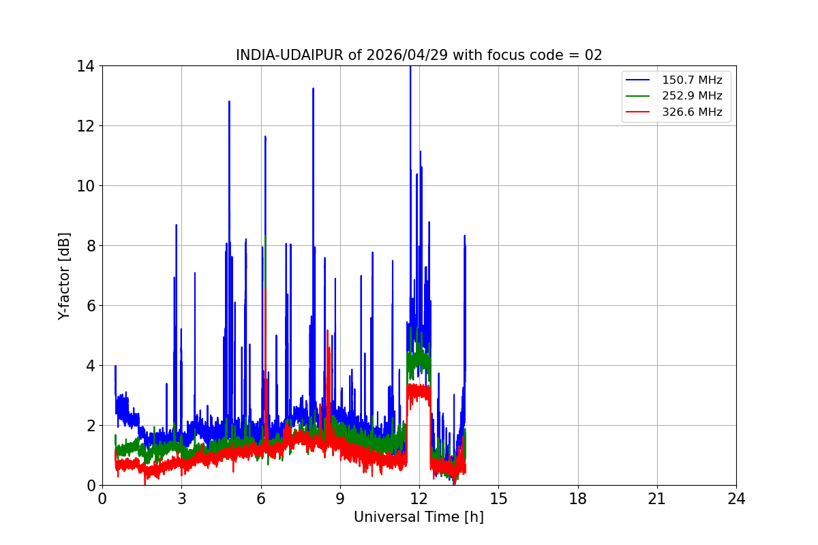818x545 pixels.
Task: Click x-axis tick label 3
Action: [x=181, y=499]
